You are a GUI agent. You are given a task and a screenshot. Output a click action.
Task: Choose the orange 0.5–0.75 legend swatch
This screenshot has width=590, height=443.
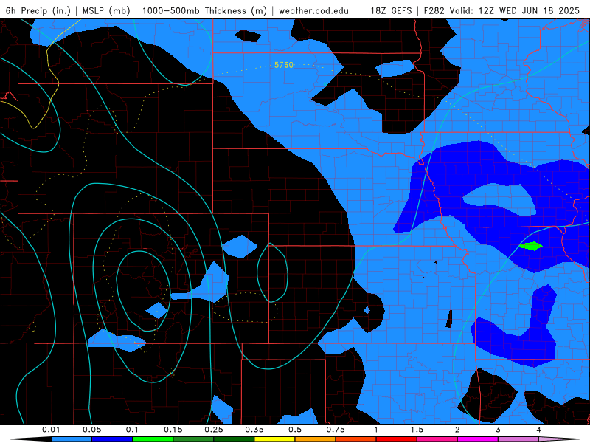[316, 439]
